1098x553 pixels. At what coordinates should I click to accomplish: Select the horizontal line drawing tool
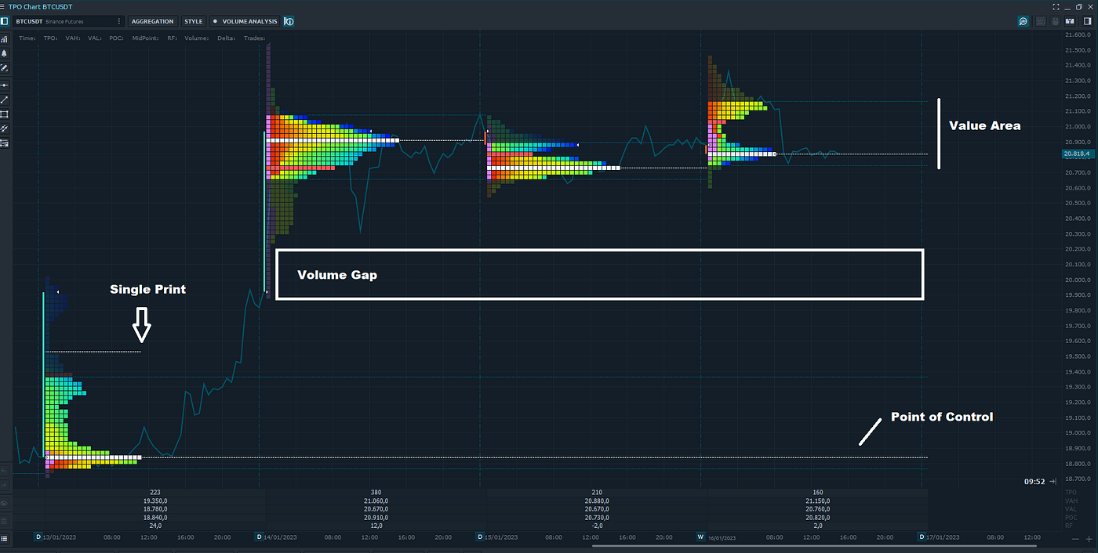pyautogui.click(x=5, y=85)
